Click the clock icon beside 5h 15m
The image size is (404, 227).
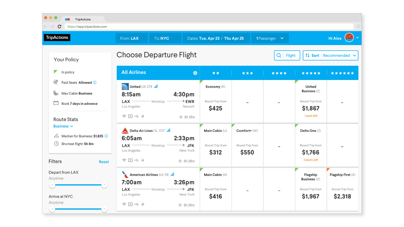tap(181, 117)
